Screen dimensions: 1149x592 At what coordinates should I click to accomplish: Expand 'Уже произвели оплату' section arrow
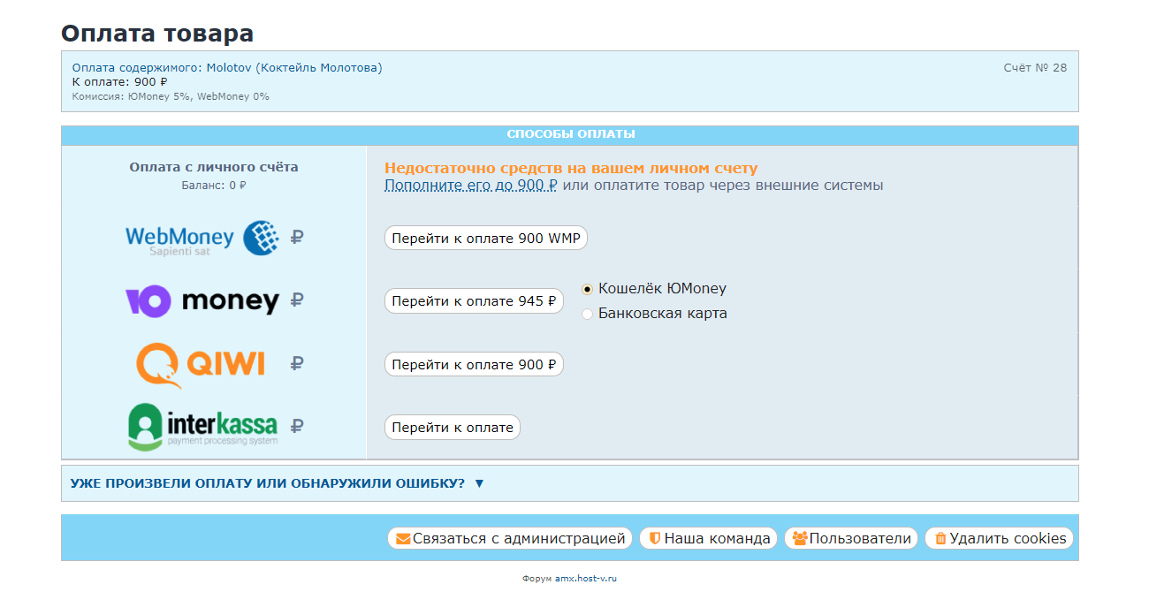pos(479,483)
